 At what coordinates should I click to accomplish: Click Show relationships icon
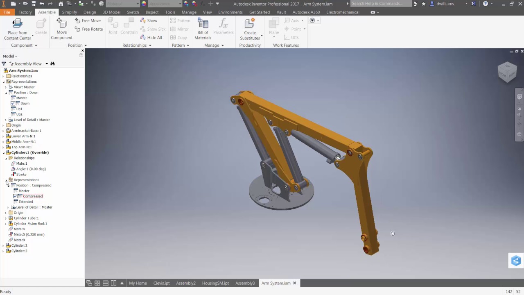click(142, 20)
